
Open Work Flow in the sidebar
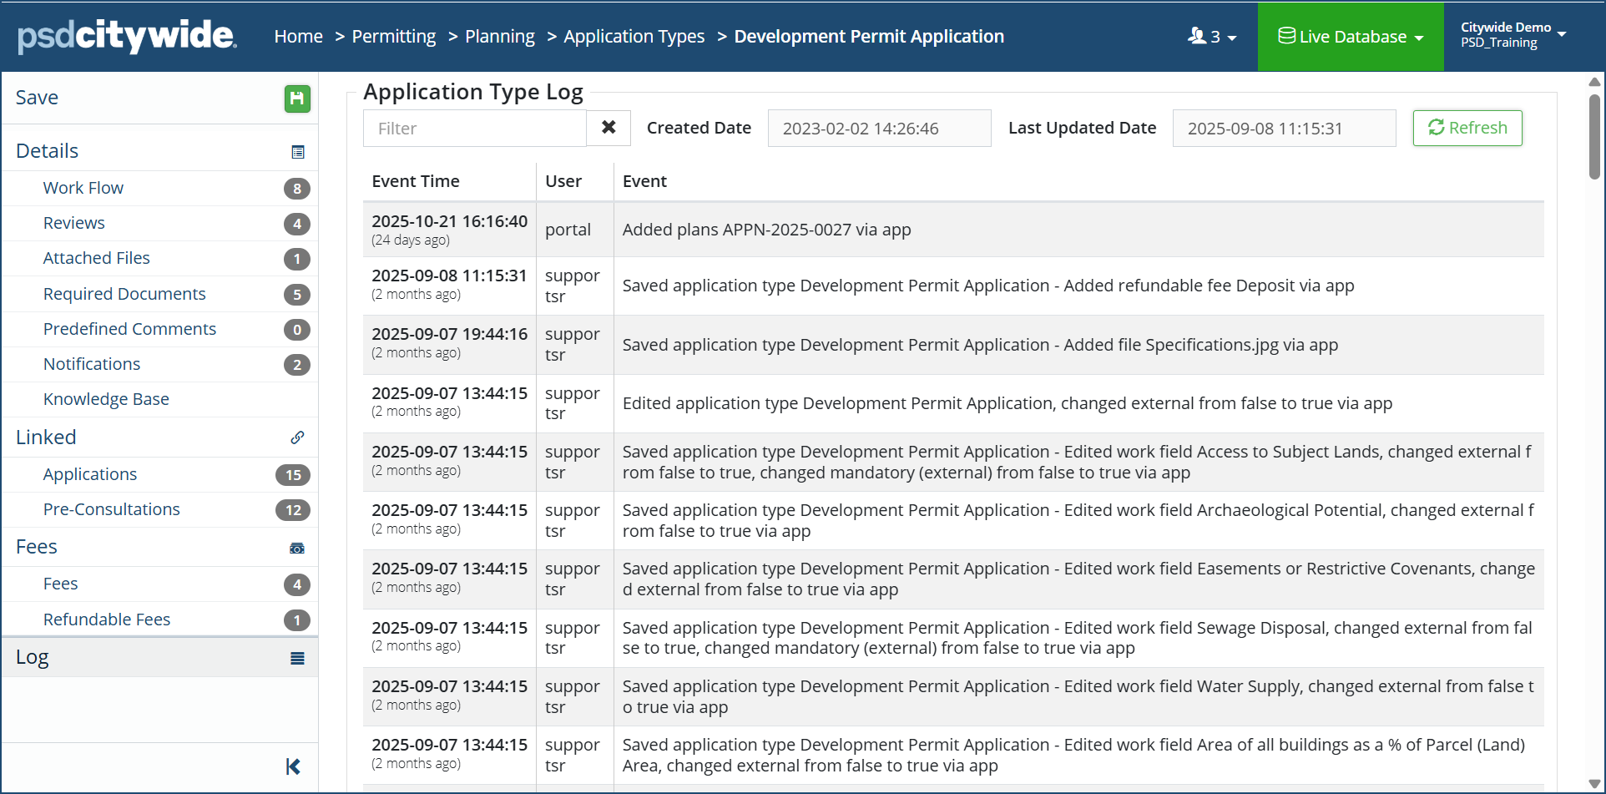83,188
